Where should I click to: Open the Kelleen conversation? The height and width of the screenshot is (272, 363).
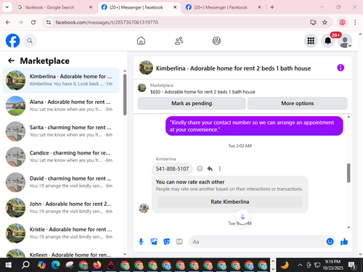61,252
